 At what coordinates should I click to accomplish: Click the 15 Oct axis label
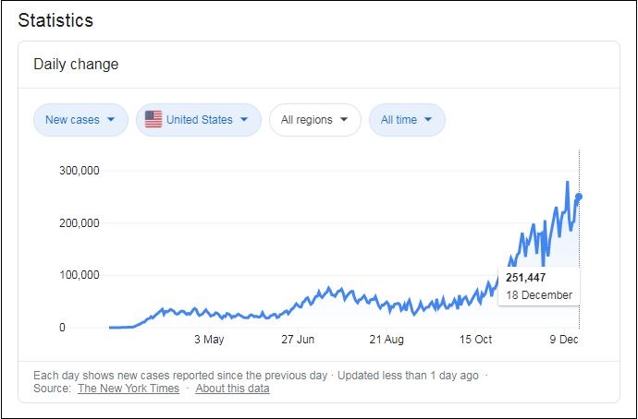click(x=476, y=340)
